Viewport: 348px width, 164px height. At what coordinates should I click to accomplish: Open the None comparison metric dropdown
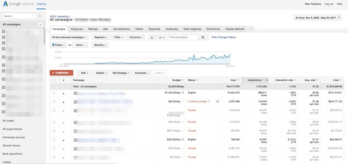click(80, 45)
